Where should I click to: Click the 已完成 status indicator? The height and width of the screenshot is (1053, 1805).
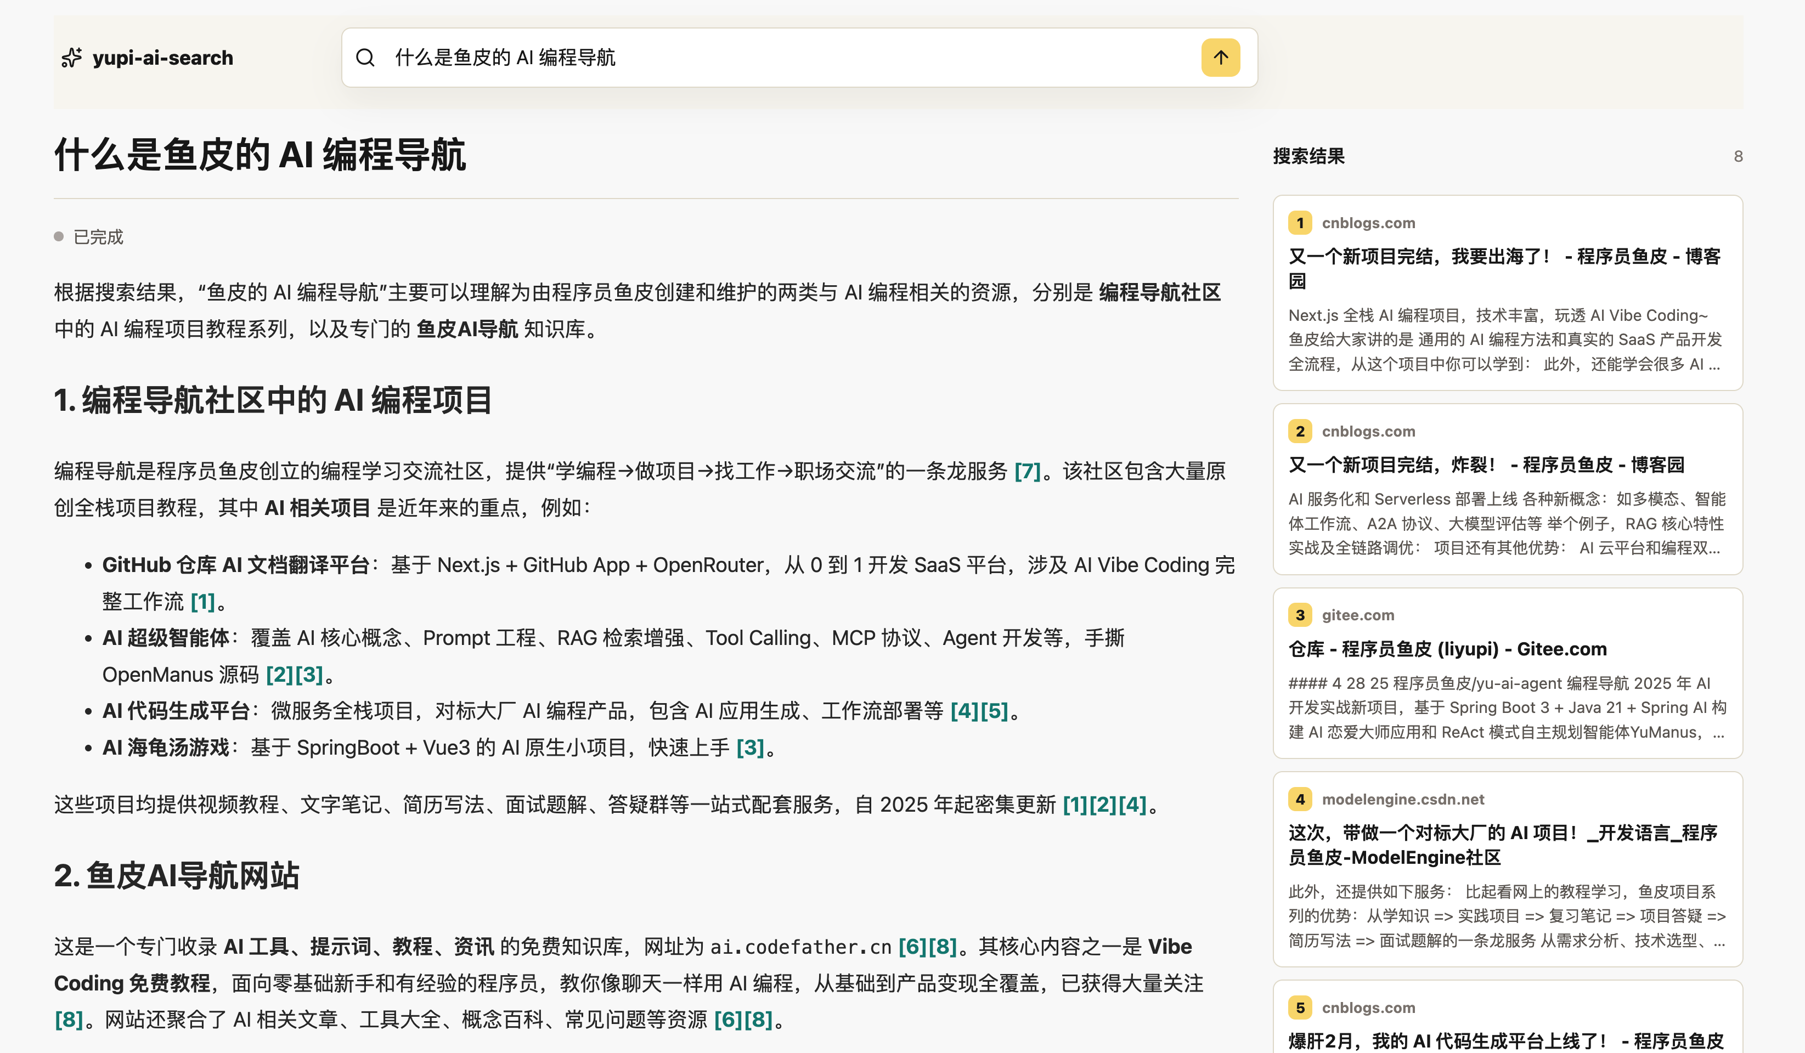[x=89, y=237]
